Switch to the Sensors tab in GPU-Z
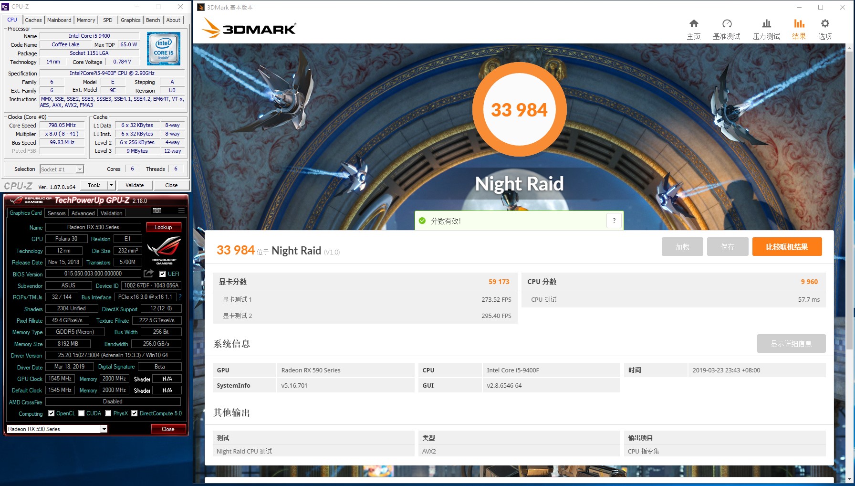The height and width of the screenshot is (486, 855). tap(56, 213)
